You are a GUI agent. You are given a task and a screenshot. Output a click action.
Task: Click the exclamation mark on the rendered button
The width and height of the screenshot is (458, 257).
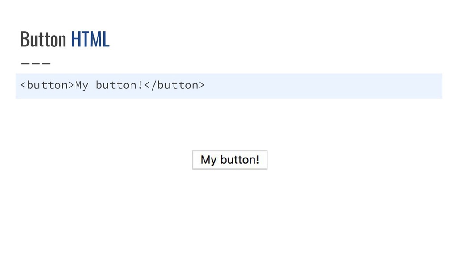tap(257, 159)
